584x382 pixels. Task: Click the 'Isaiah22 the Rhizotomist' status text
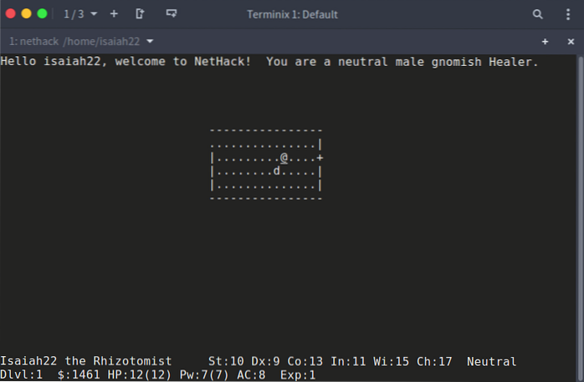pos(85,361)
